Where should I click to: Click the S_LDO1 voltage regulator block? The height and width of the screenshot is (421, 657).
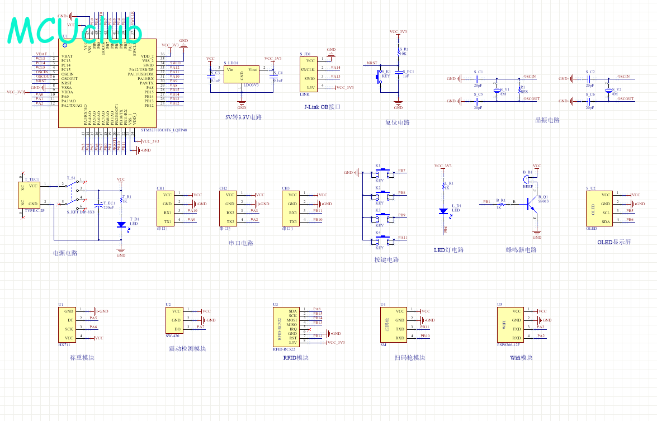coord(242,73)
